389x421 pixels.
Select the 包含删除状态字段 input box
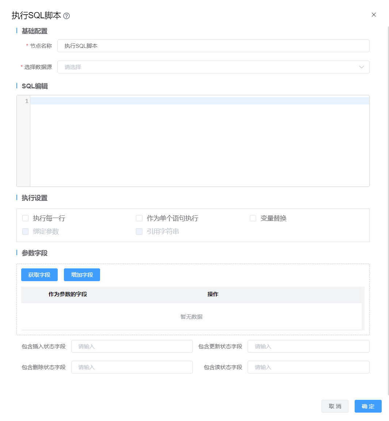(132, 367)
